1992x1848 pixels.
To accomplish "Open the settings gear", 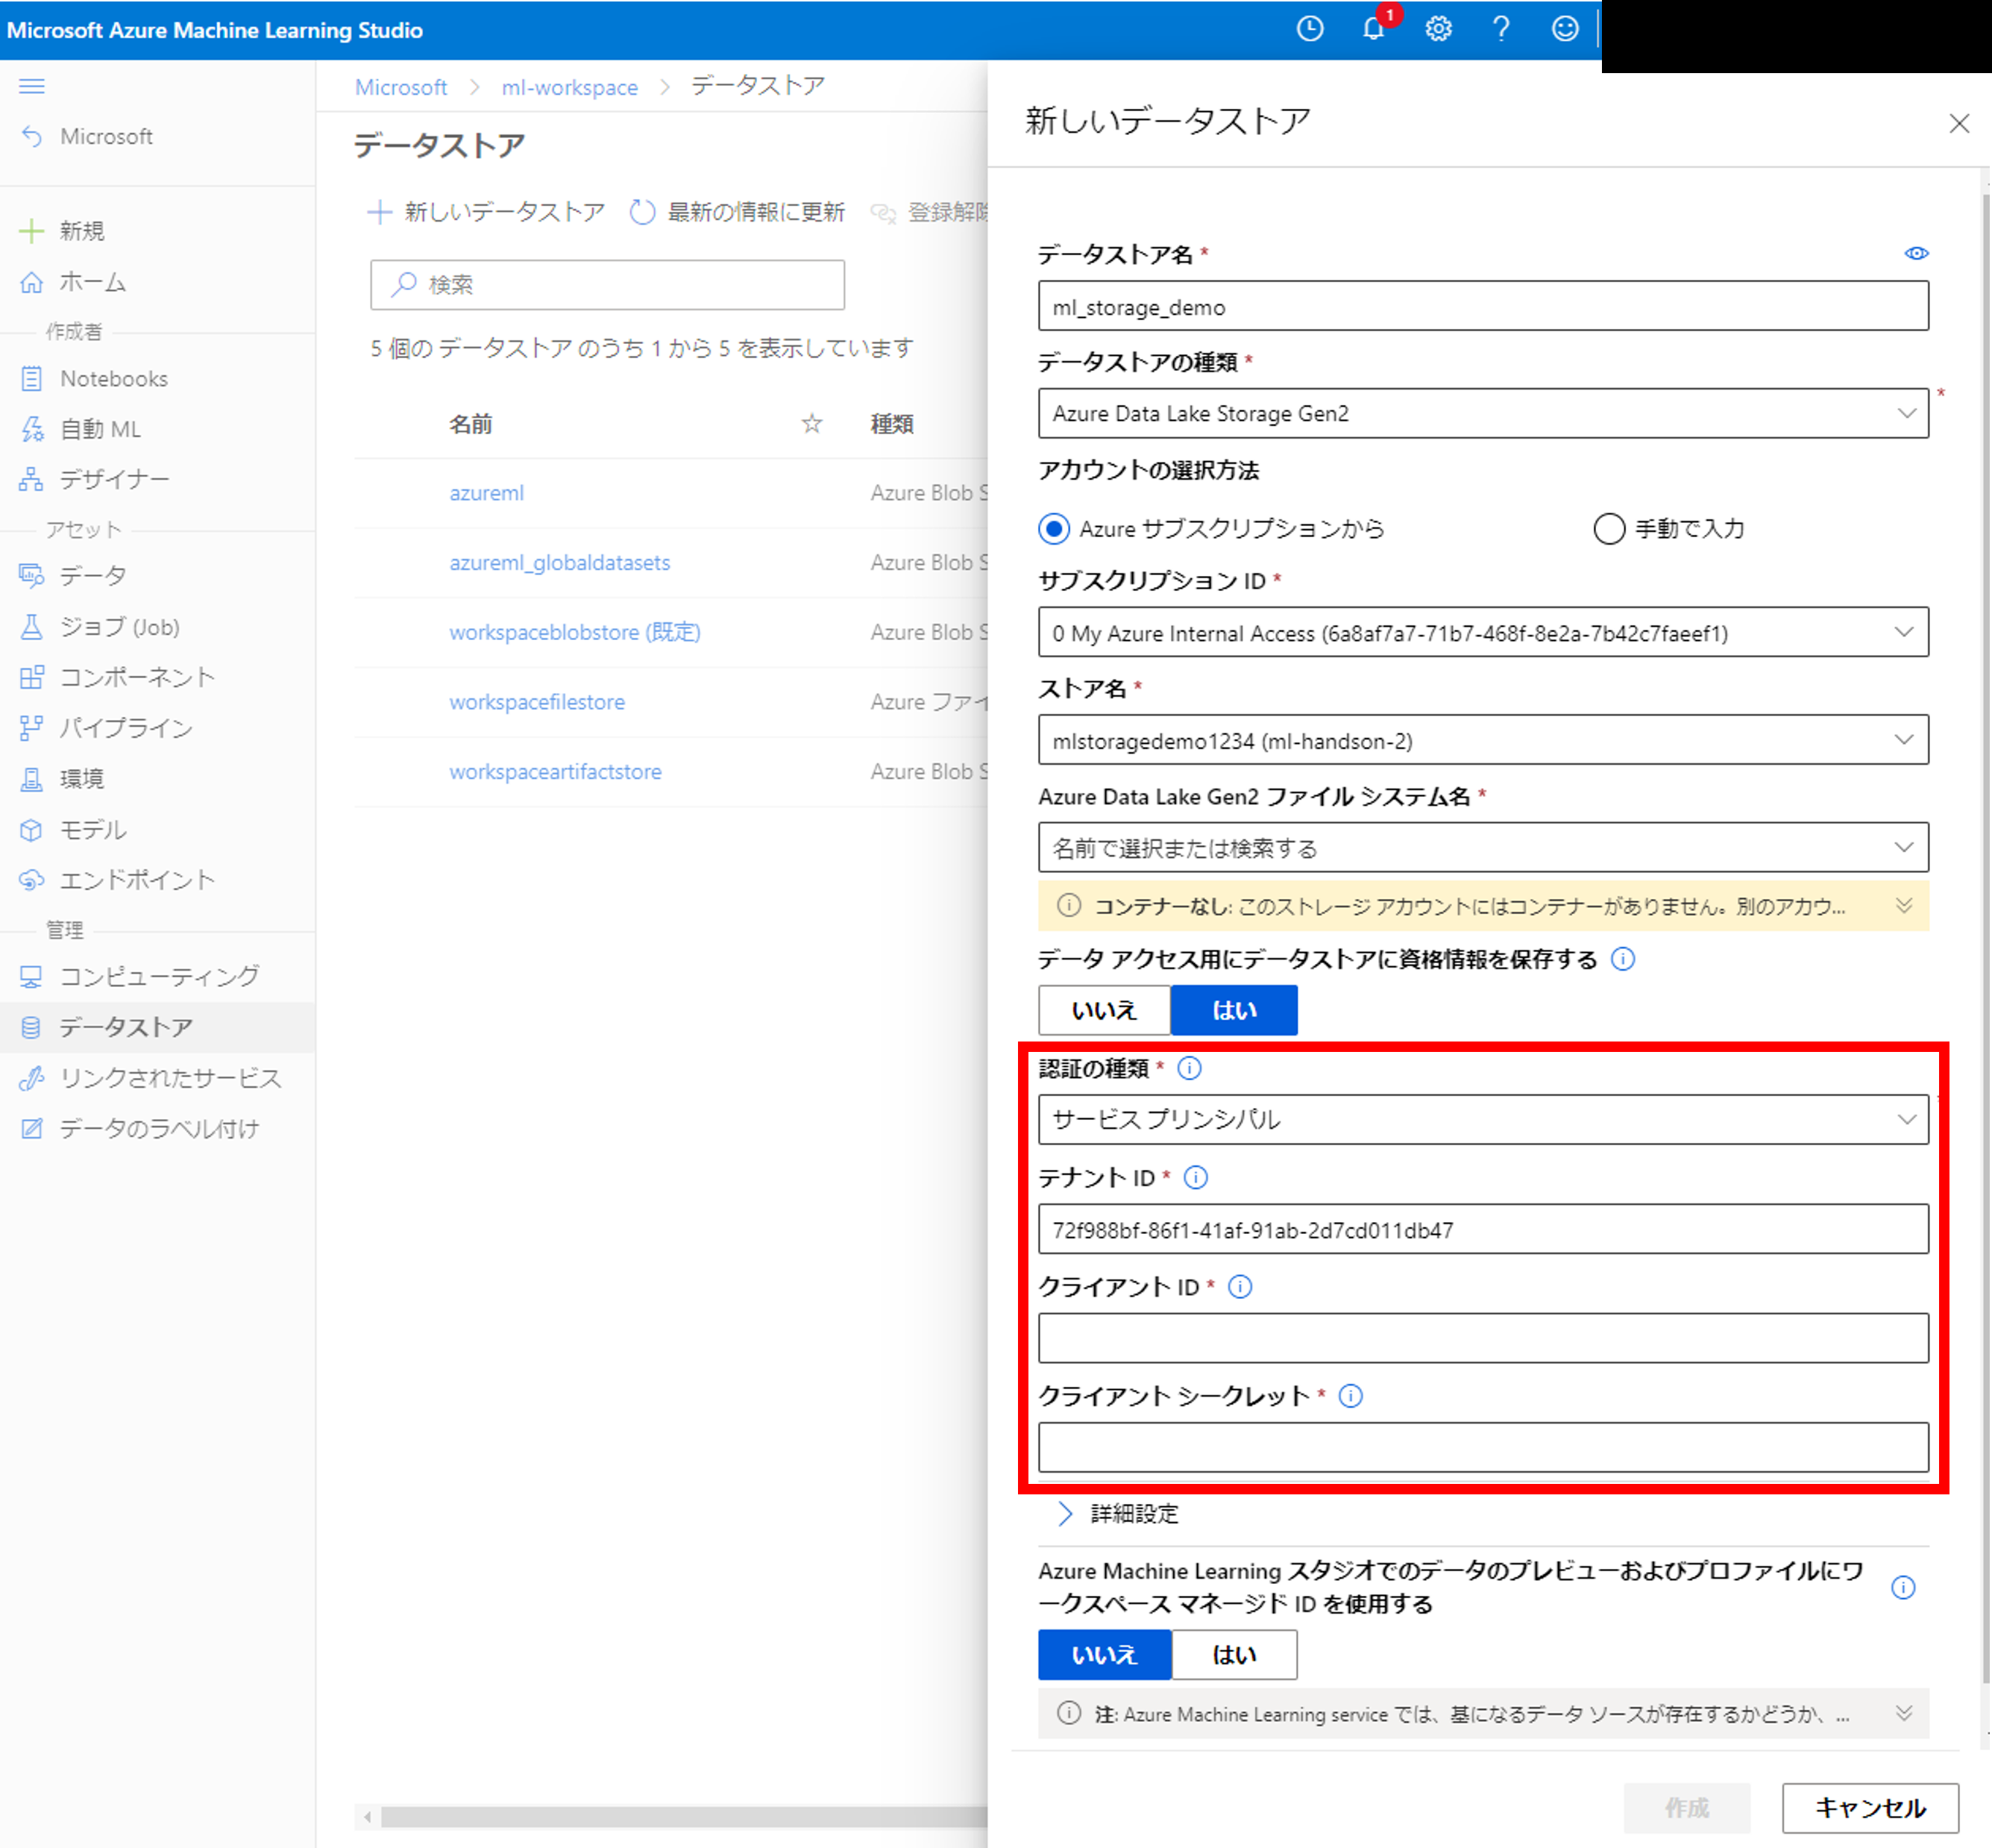I will click(x=1439, y=29).
